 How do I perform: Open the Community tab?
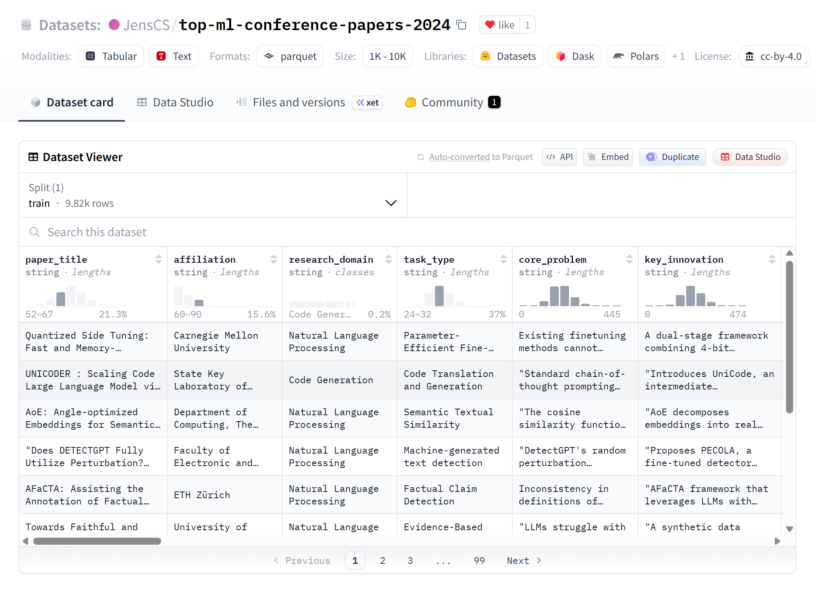pos(452,102)
